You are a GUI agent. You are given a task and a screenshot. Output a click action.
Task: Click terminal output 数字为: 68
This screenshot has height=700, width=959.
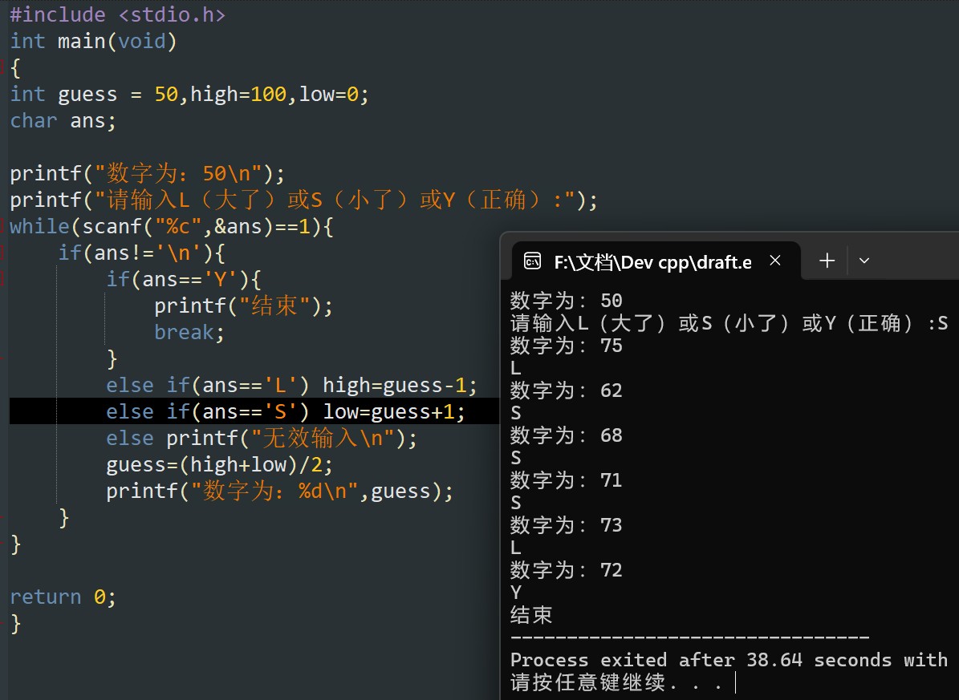pos(566,435)
